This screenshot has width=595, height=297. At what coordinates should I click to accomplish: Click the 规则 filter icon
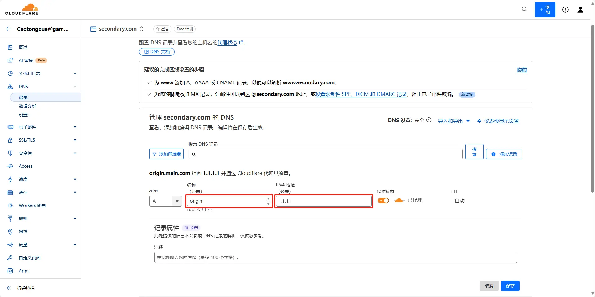coord(10,219)
